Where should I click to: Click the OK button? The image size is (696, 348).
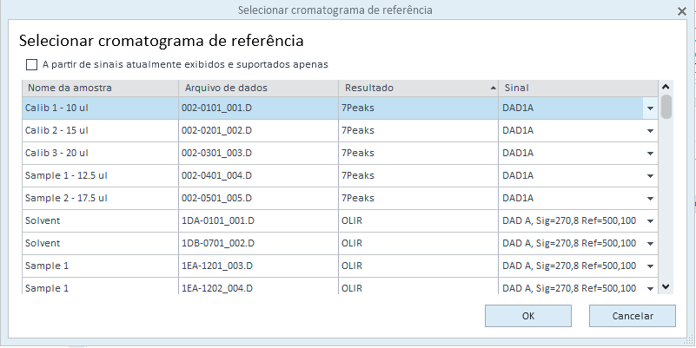tap(528, 316)
